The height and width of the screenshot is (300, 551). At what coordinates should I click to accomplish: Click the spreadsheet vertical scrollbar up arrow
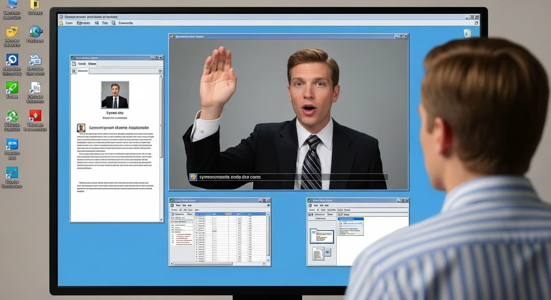pos(268,214)
